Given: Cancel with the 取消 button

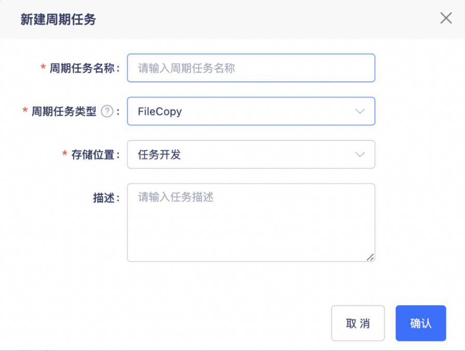Looking at the screenshot, I should click(358, 323).
